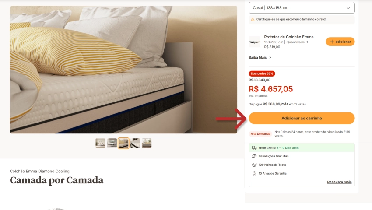Open the Casal 138×188 cm size dropdown
Viewport: 372px width, 210px height.
click(x=302, y=7)
